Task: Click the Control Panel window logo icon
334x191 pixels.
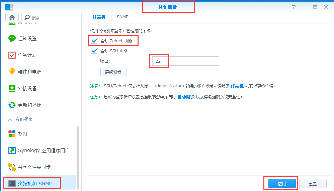Action: (9, 7)
